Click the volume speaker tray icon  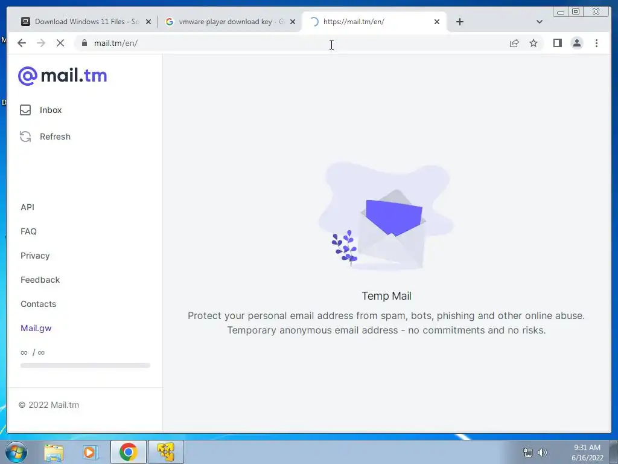click(543, 453)
